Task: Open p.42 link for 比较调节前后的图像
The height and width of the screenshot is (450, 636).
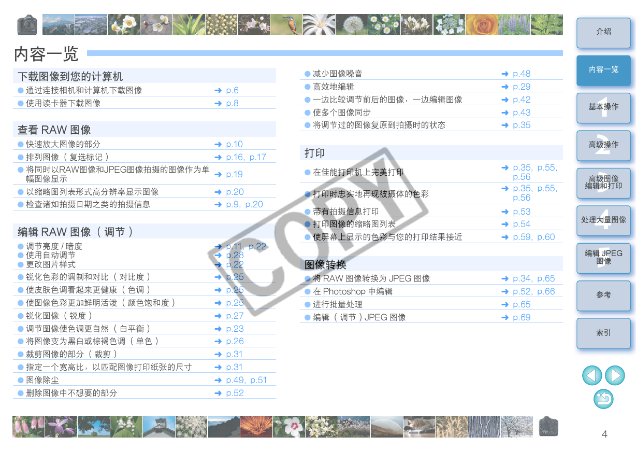Action: pos(522,100)
